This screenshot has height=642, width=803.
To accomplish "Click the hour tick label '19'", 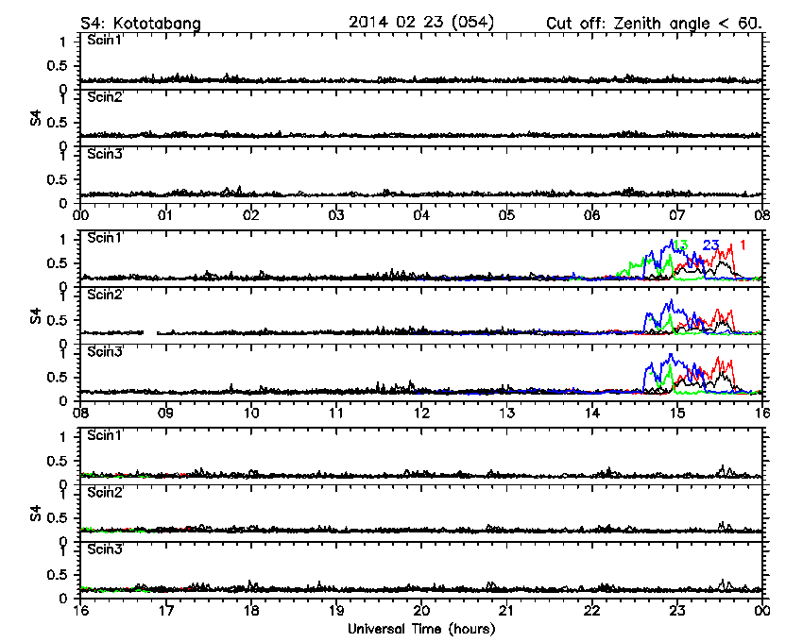I will [336, 610].
